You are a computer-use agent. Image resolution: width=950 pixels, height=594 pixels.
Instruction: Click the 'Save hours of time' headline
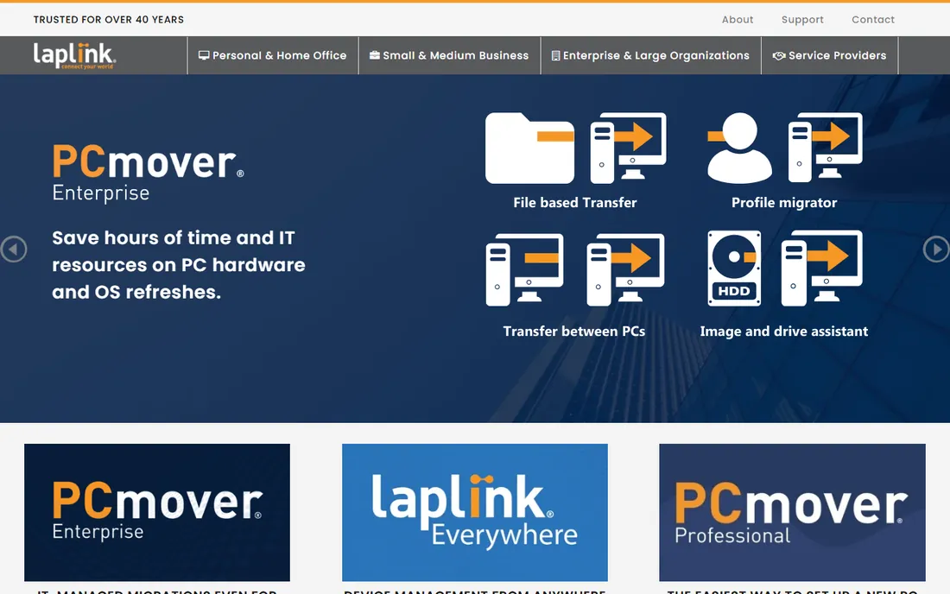179,264
